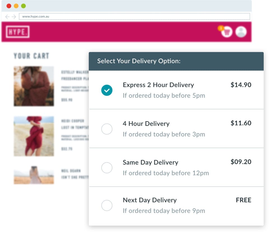This screenshot has width=269, height=232.
Task: Click the HYPE logo
Action: pos(18,32)
